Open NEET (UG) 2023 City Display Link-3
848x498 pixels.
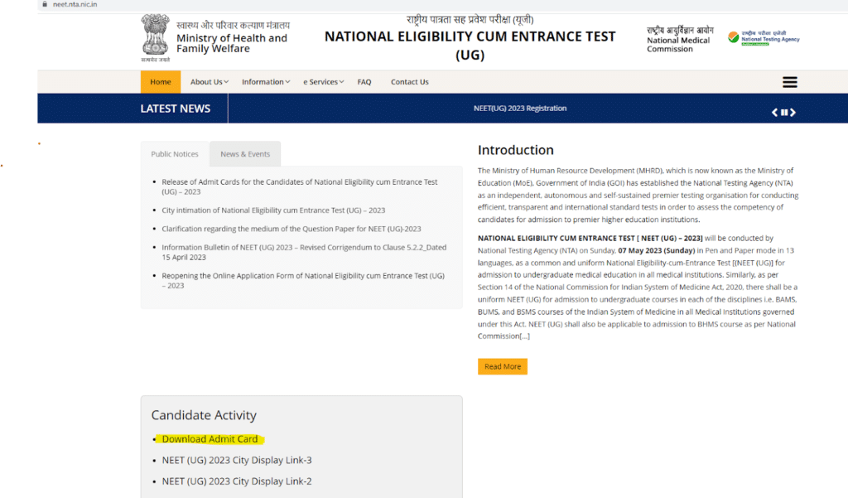tap(237, 460)
